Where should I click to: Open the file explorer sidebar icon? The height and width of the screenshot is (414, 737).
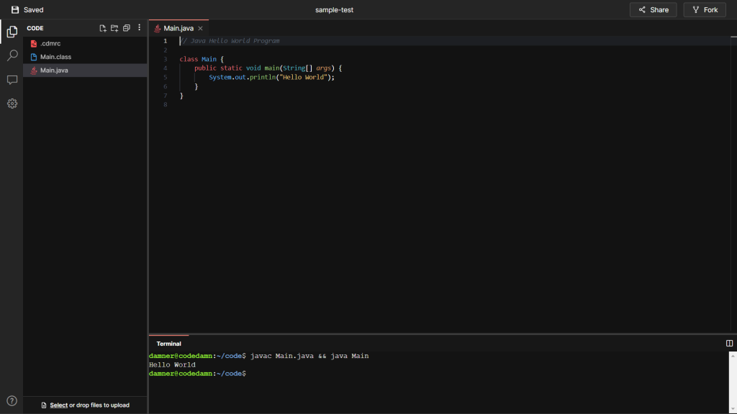[x=12, y=32]
